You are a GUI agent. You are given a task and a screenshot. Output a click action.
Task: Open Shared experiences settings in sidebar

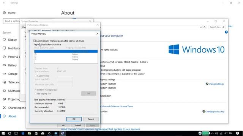pyautogui.click(x=14, y=108)
